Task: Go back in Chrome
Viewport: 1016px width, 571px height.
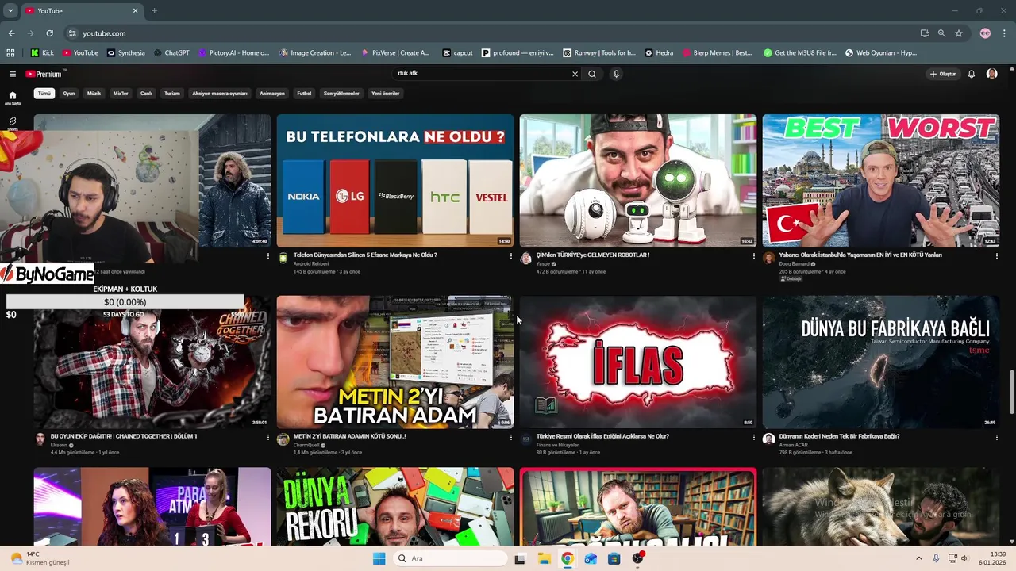Action: (11, 33)
